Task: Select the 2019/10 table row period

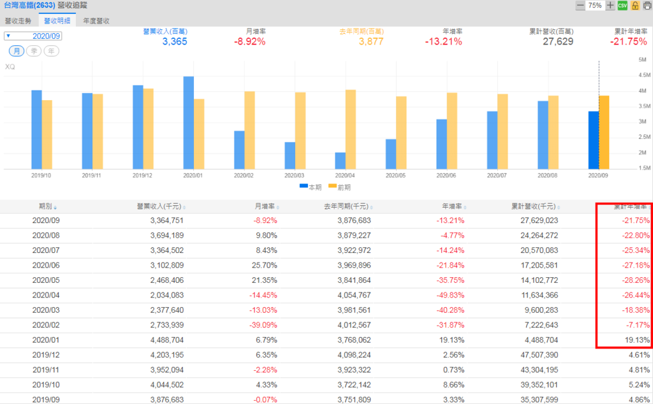Action: (46, 385)
